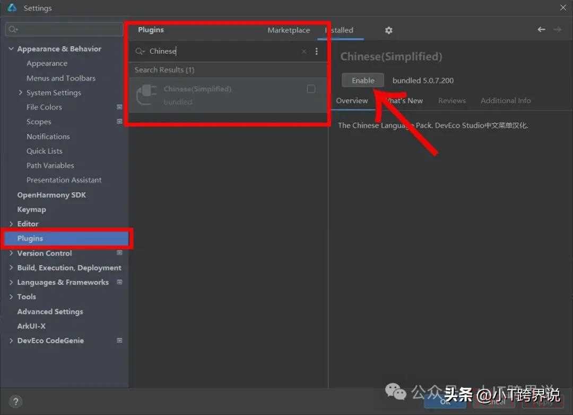Expand the Editor section
Screen dimensions: 573x415
[x=11, y=224]
